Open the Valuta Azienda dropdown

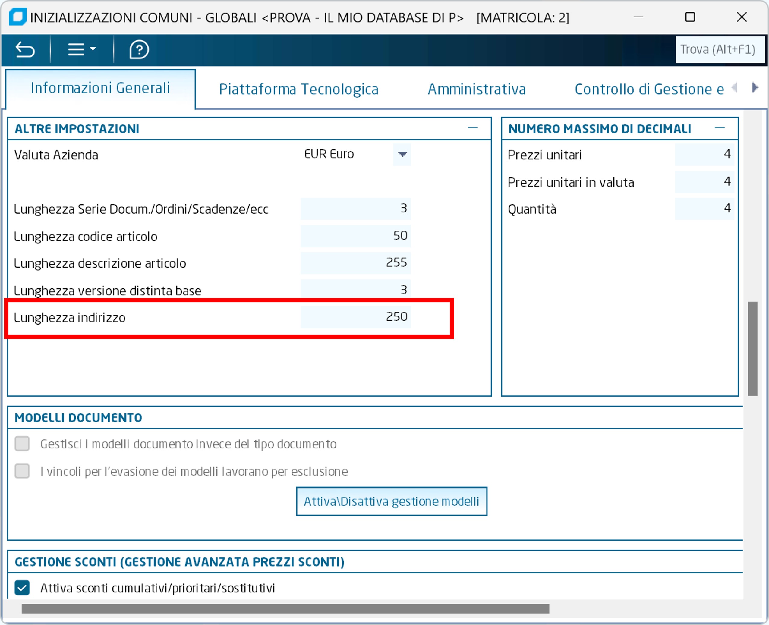(x=402, y=155)
